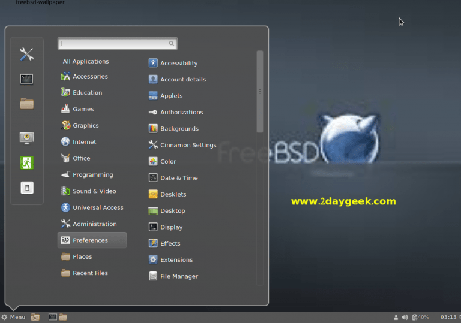461x323 pixels.
Task: Launch Terminal from favorites sidebar
Action: [27, 79]
